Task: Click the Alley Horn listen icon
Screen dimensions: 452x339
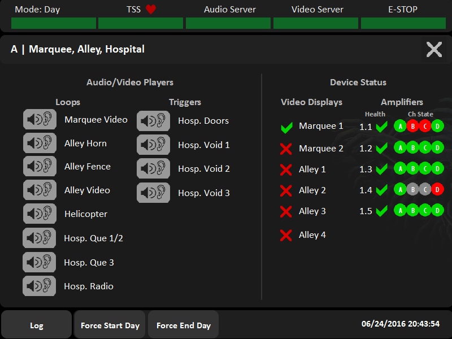Action: pyautogui.click(x=40, y=143)
